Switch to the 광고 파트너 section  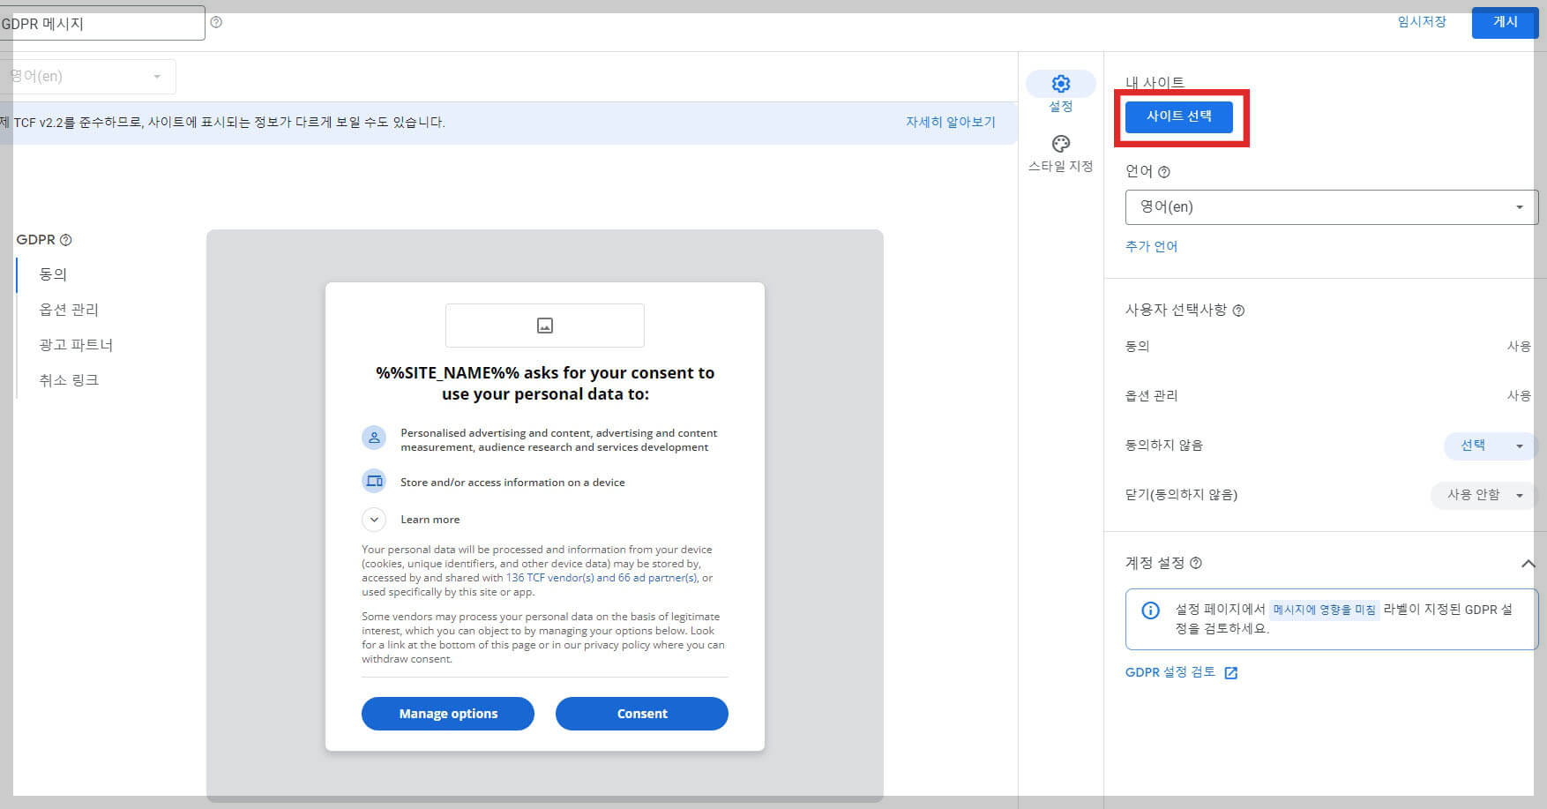coord(75,344)
